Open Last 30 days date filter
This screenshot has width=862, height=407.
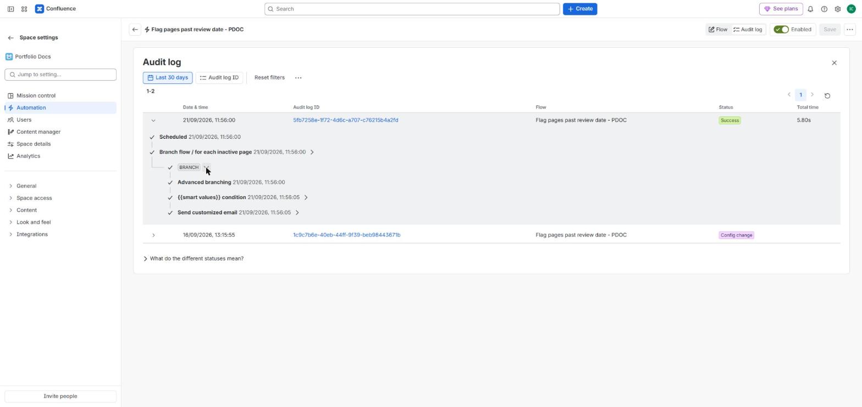pyautogui.click(x=168, y=78)
